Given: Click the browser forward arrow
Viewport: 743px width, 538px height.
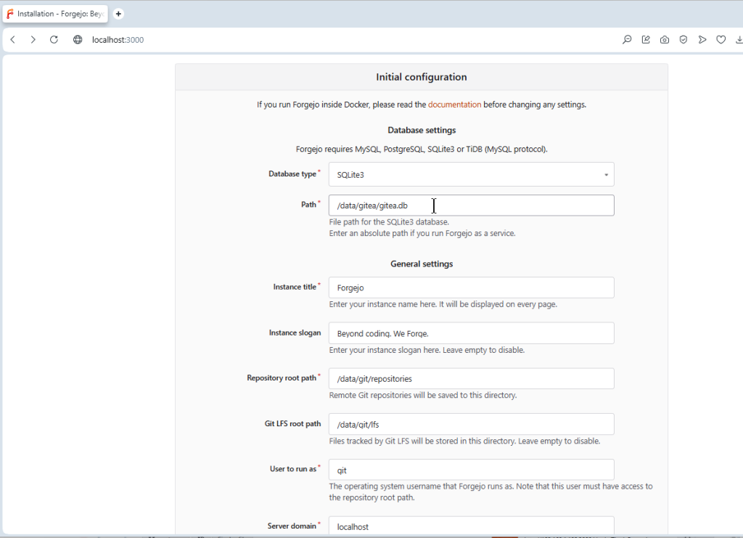Looking at the screenshot, I should (33, 40).
